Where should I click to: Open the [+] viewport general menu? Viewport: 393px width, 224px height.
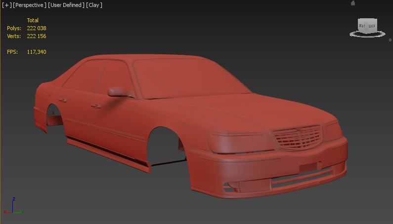[x=6, y=5]
